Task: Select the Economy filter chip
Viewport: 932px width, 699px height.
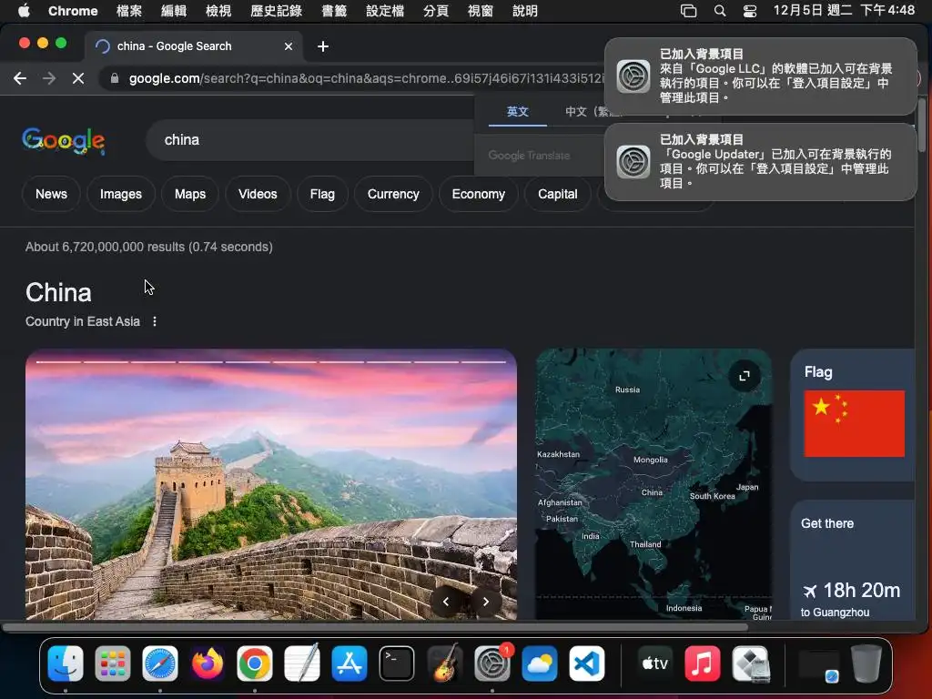Action: click(479, 194)
